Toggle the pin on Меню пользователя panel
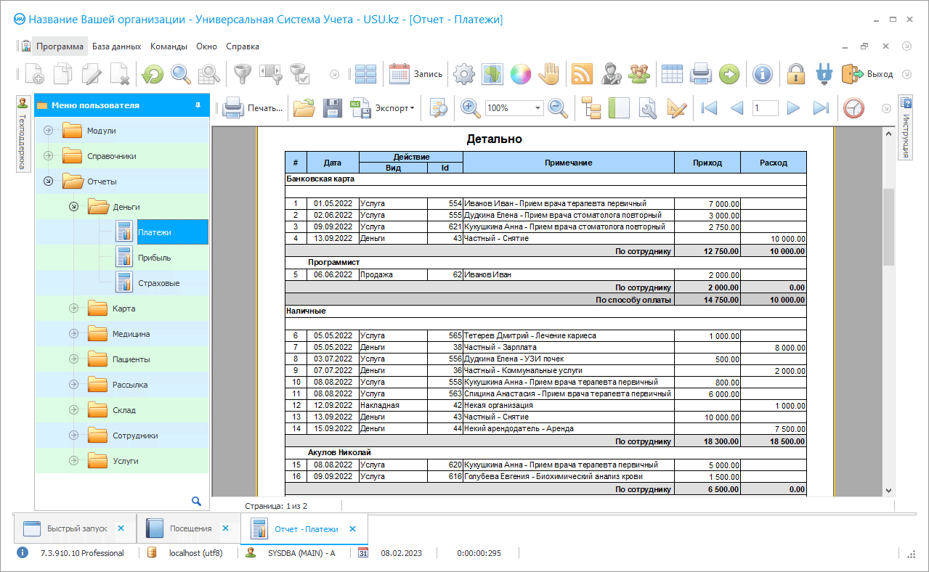The image size is (929, 572). coord(198,105)
